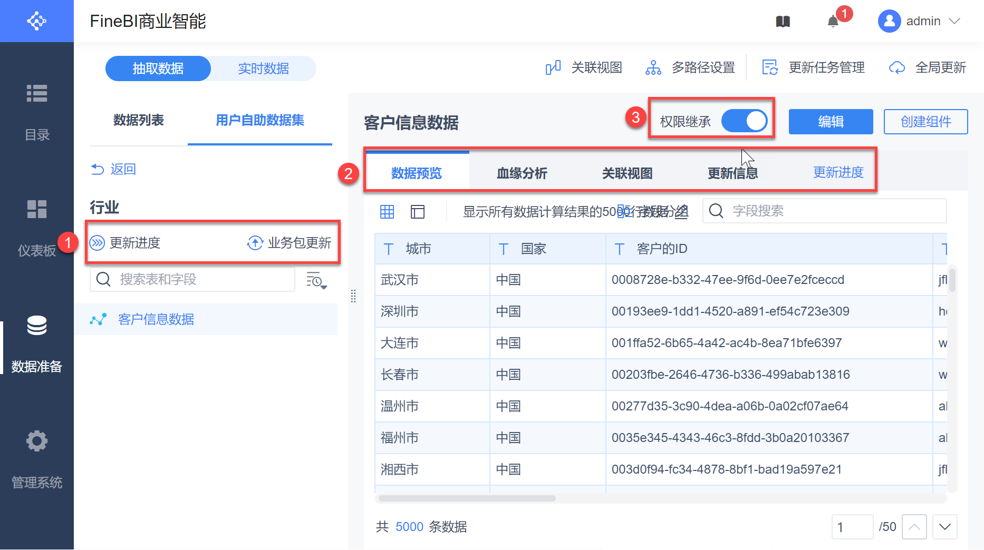Click ID cell starting with 0008728e
Viewport: 984px width, 550px height.
tap(769, 280)
